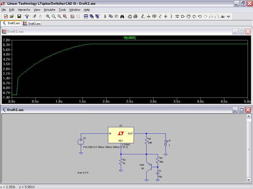The image size is (253, 189).
Task: Select the Move hand tool
Action: [188, 16]
